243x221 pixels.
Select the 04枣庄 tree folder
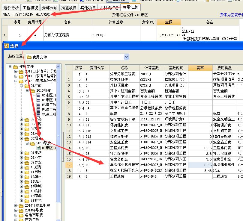click(36, 129)
